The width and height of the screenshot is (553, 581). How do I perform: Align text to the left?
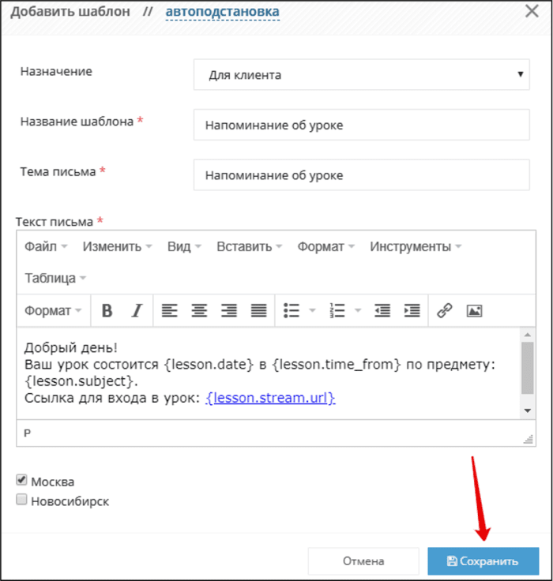170,310
